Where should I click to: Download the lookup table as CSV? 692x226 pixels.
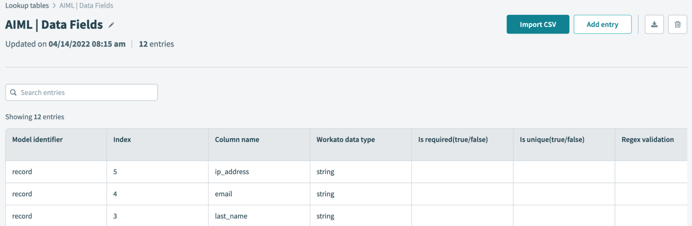[x=654, y=24]
